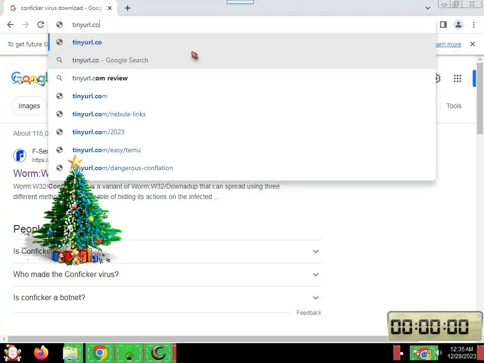Open the tab search dropdown arrow
Screen dimensions: 484x363
click(x=427, y=8)
